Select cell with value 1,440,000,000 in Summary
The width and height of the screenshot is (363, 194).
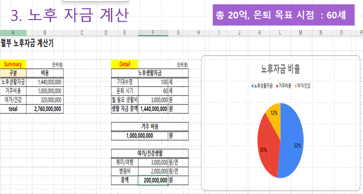pos(45,82)
